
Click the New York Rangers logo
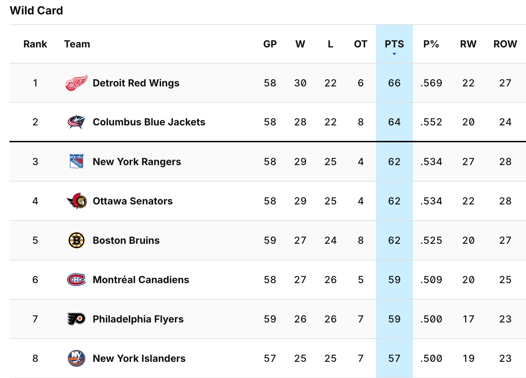(77, 162)
